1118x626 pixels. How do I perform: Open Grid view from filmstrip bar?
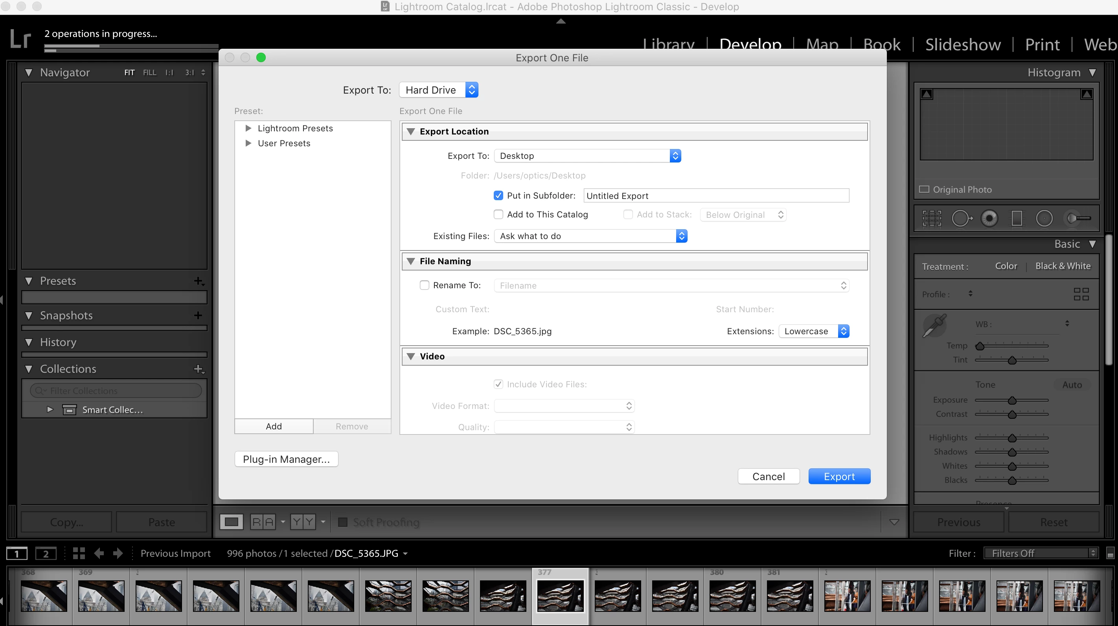[79, 553]
